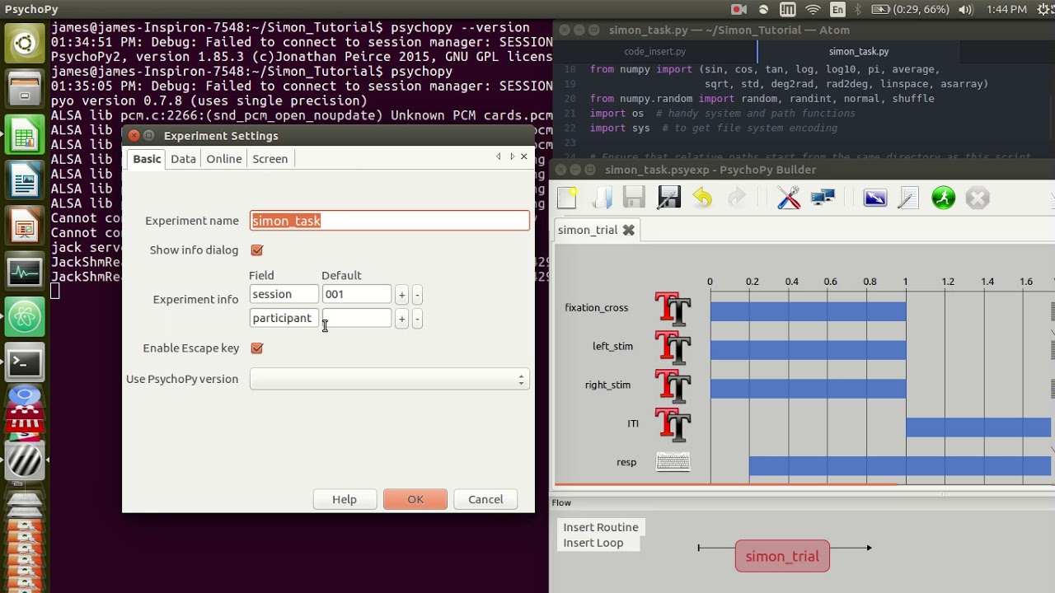Select the left_stim text component icon
Image resolution: width=1055 pixels, height=593 pixels.
[673, 348]
